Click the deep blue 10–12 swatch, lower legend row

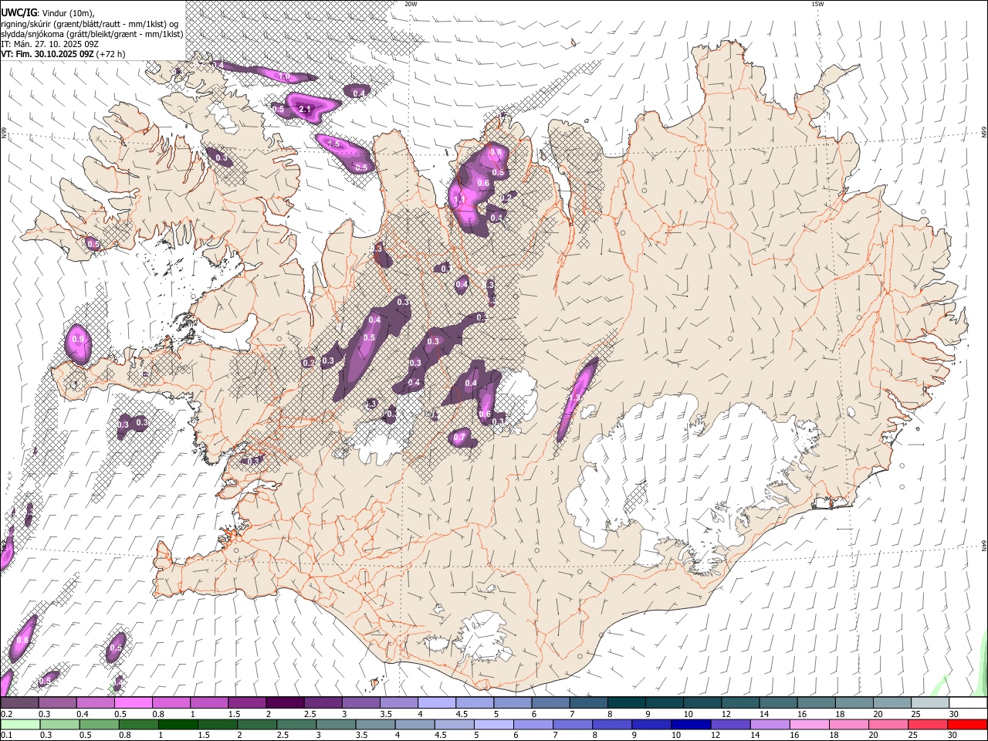pyautogui.click(x=691, y=725)
